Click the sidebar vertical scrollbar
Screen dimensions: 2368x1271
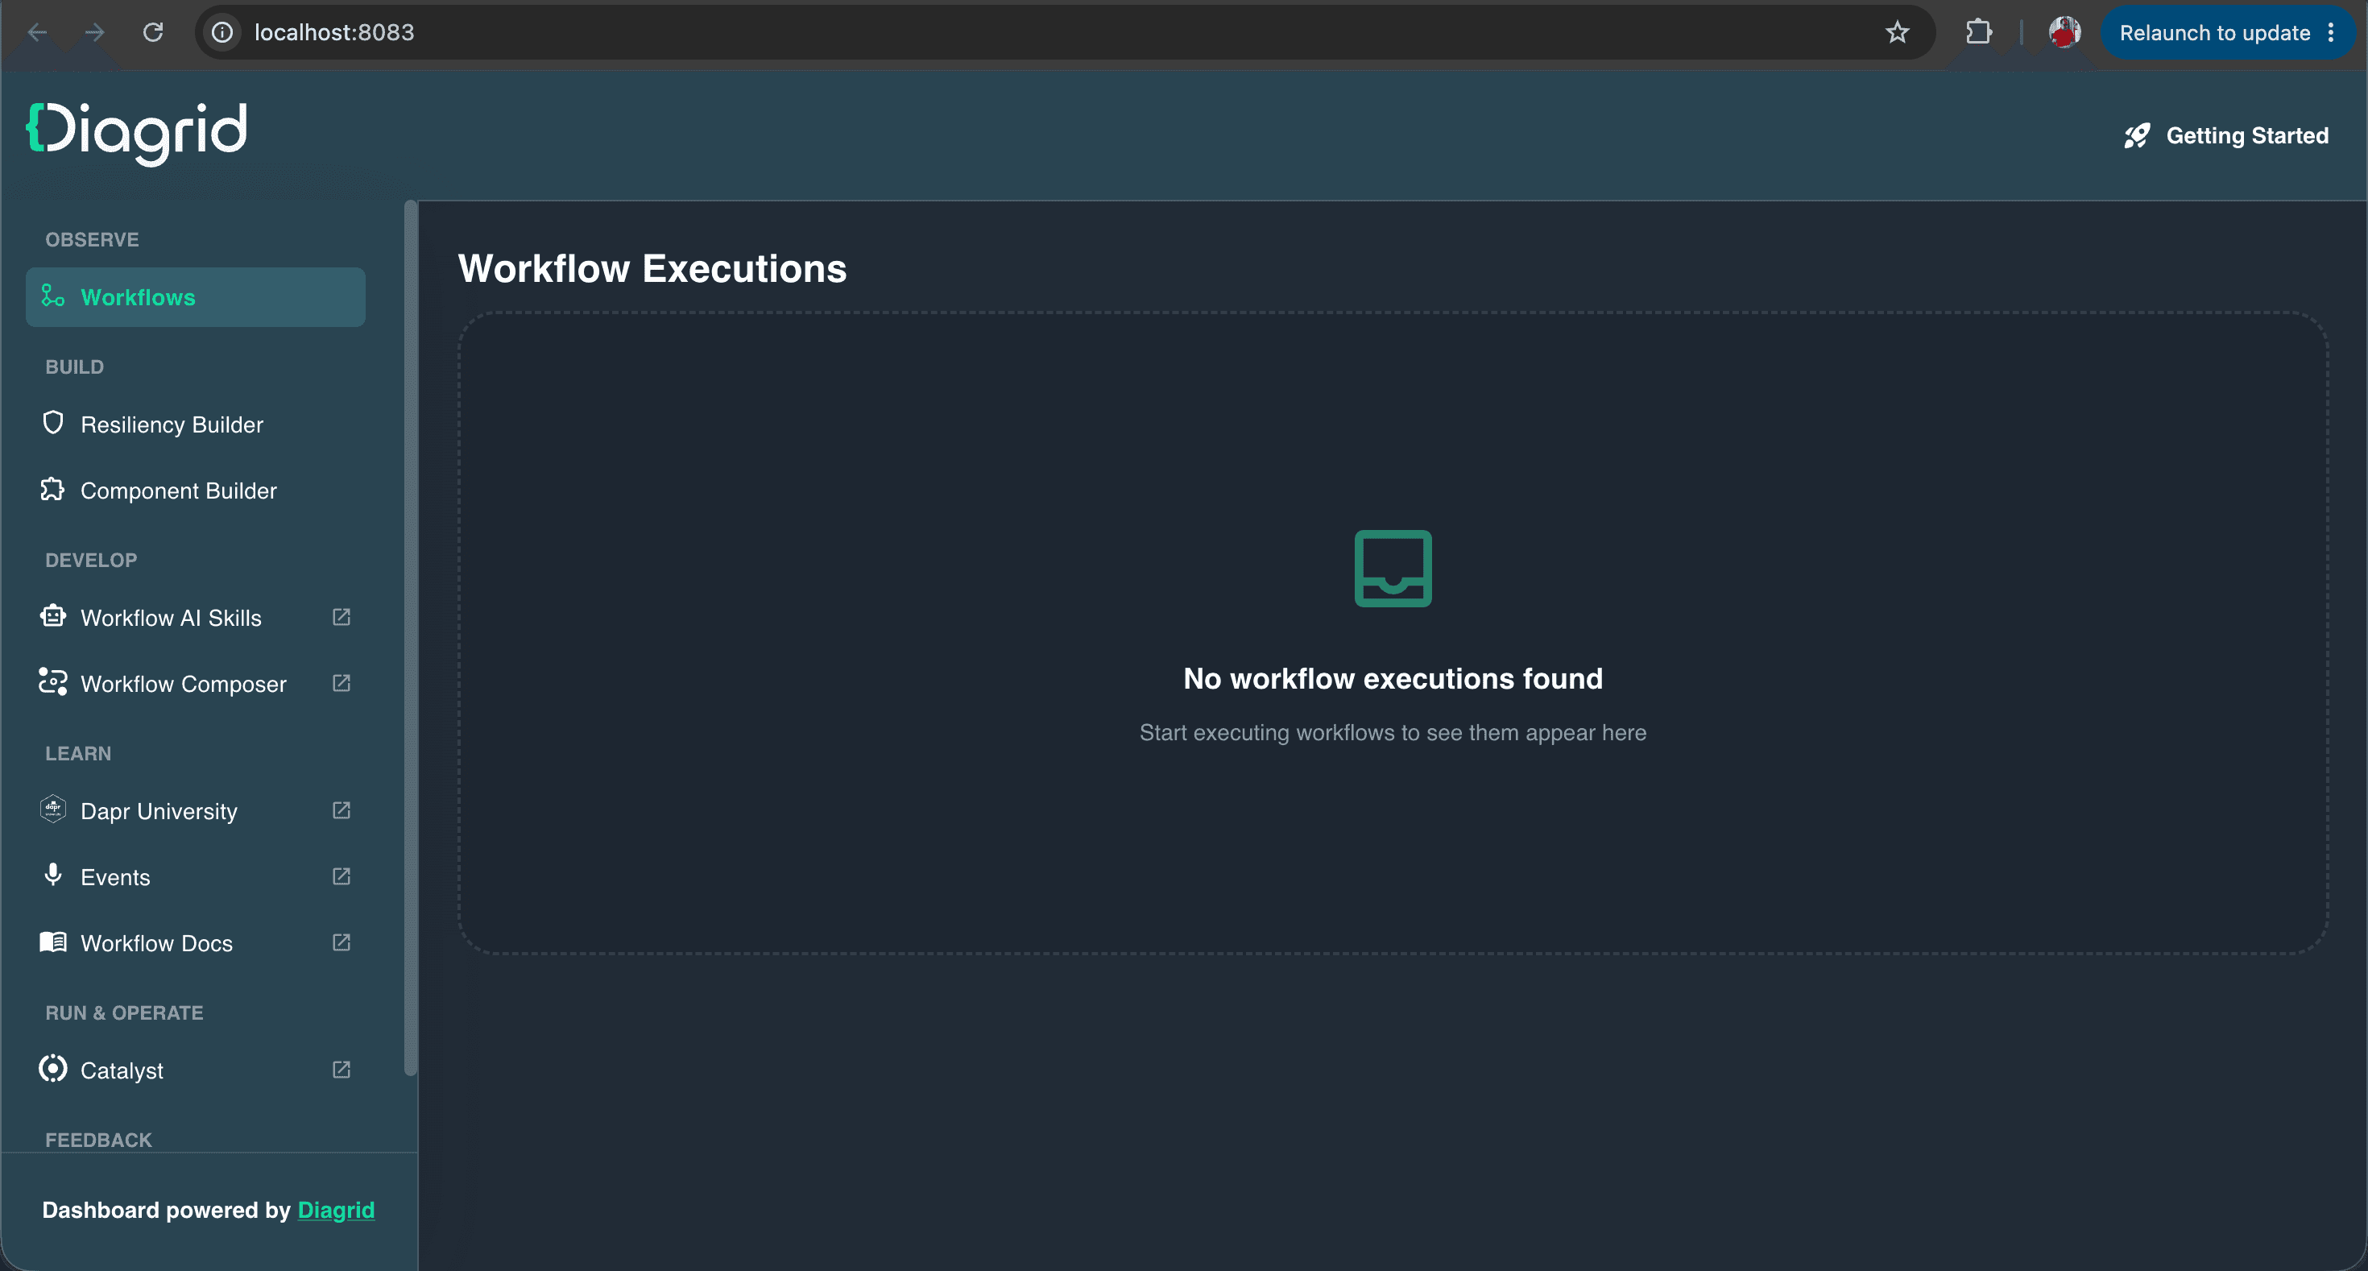pos(411,637)
